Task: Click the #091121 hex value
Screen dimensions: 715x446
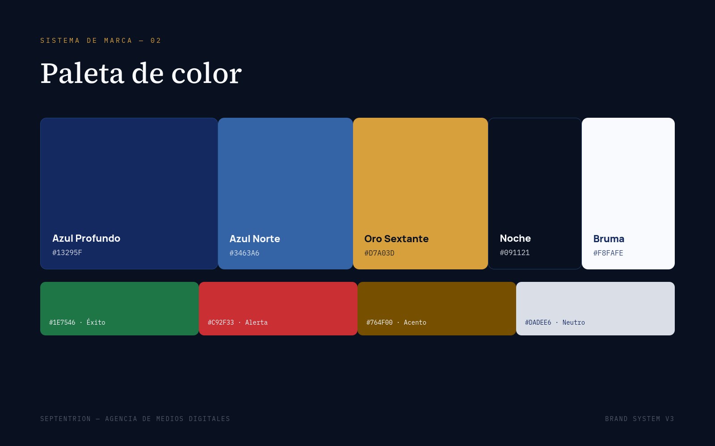Action: (515, 252)
